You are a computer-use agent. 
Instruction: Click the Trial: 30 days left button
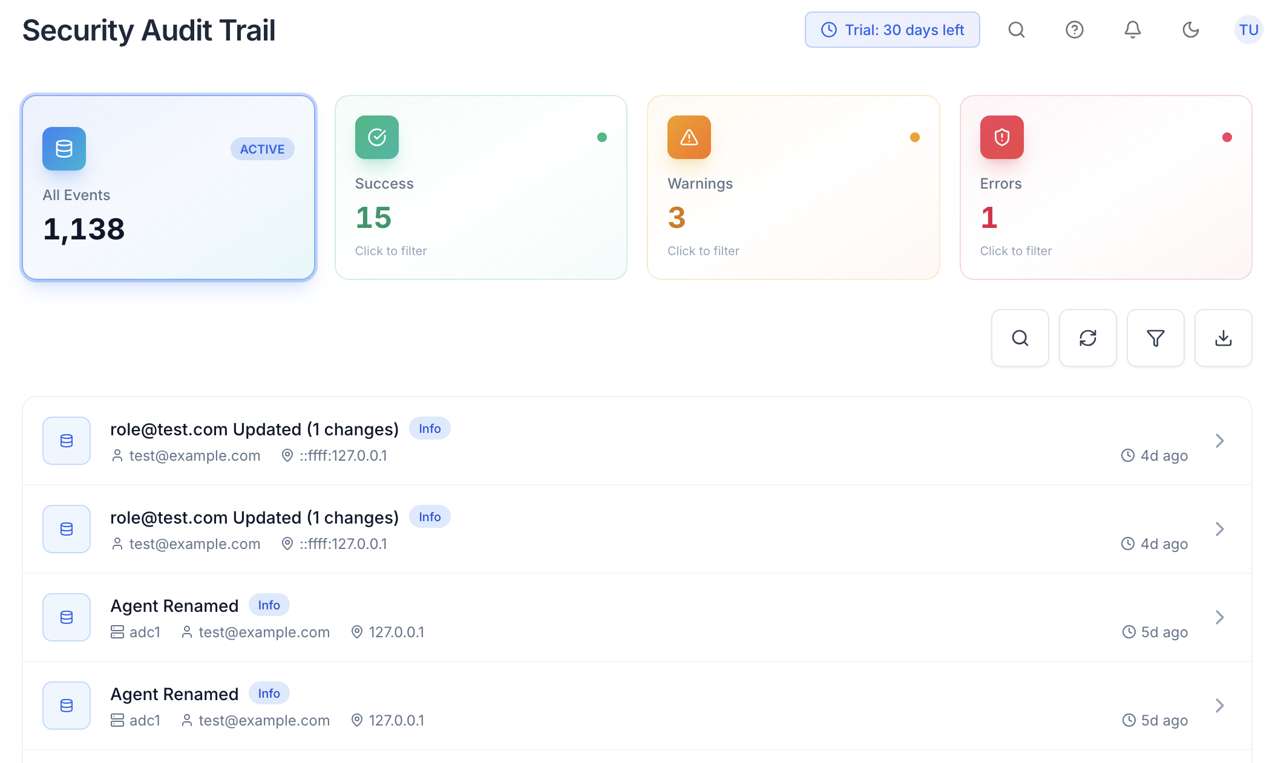892,30
